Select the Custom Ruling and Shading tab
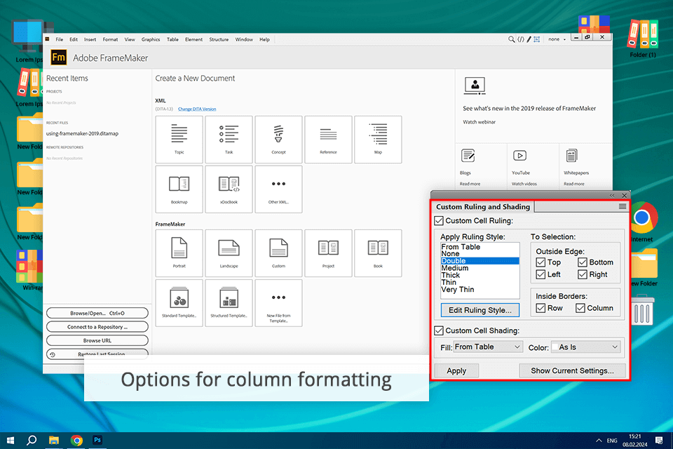This screenshot has width=673, height=449. click(x=483, y=207)
